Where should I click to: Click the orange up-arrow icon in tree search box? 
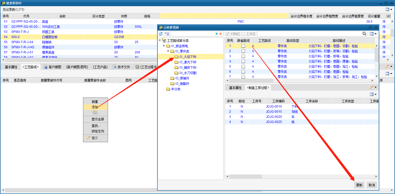coord(220,34)
